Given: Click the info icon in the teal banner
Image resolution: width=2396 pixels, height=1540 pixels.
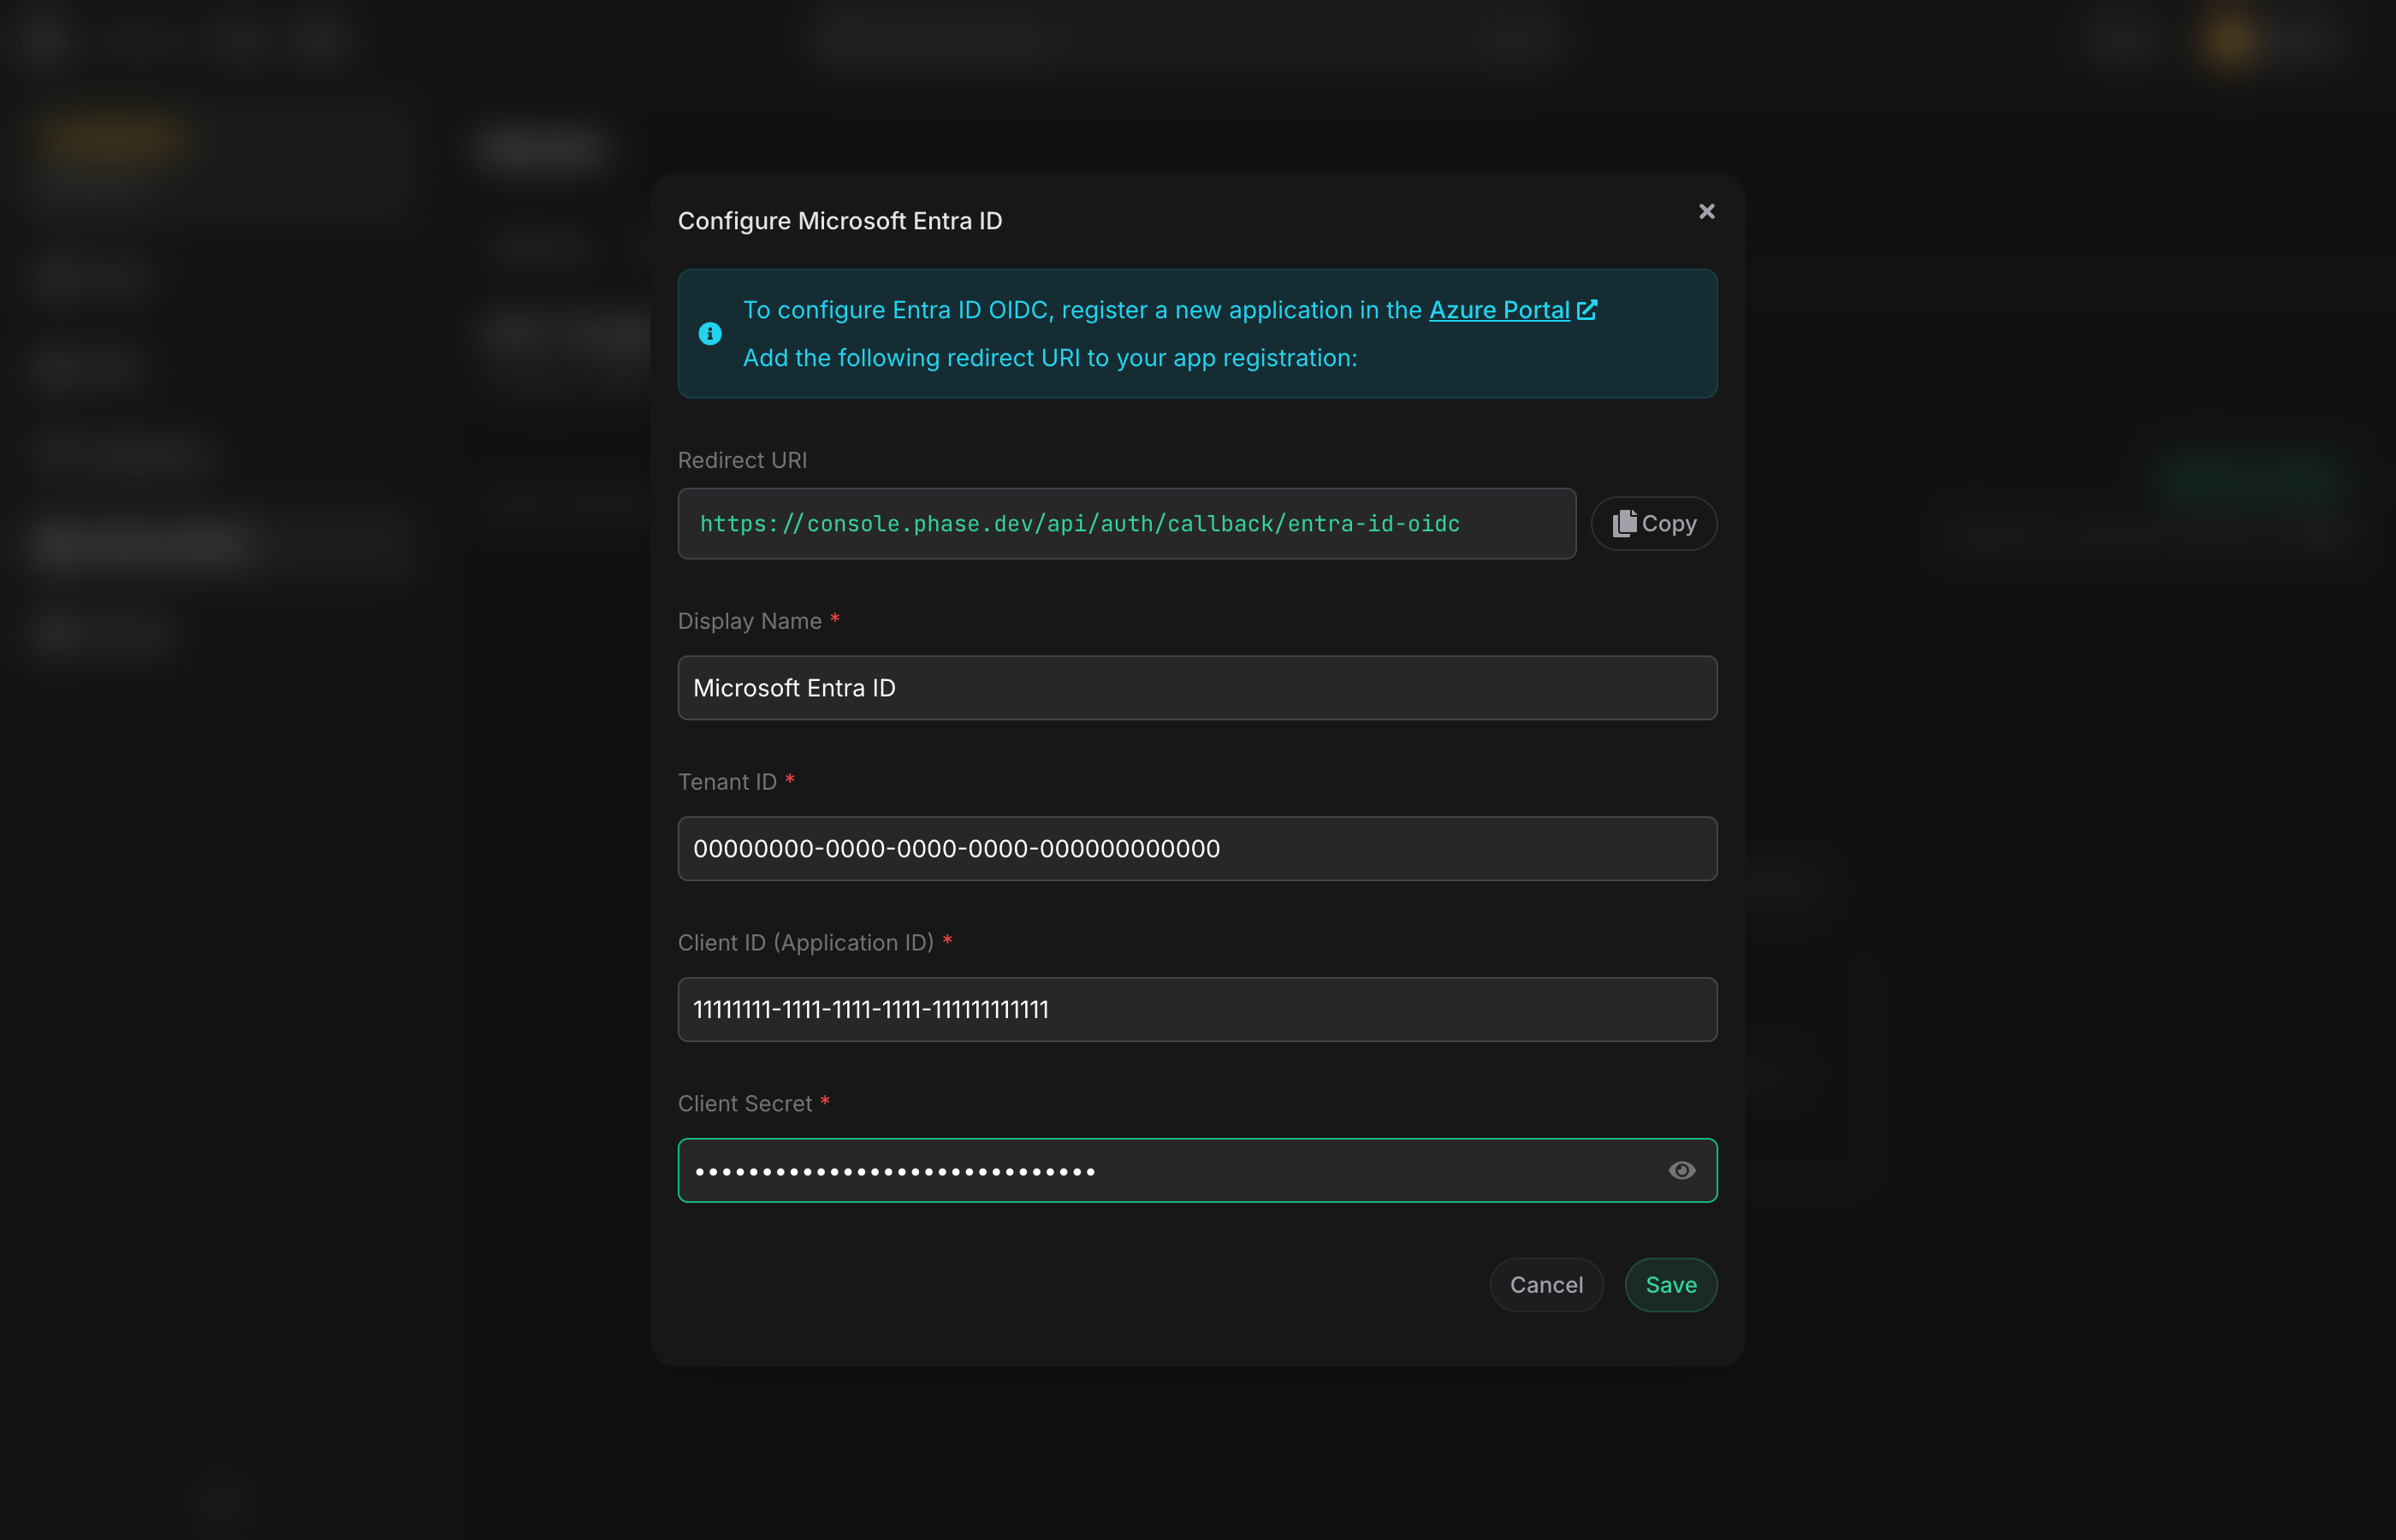Looking at the screenshot, I should [x=709, y=333].
